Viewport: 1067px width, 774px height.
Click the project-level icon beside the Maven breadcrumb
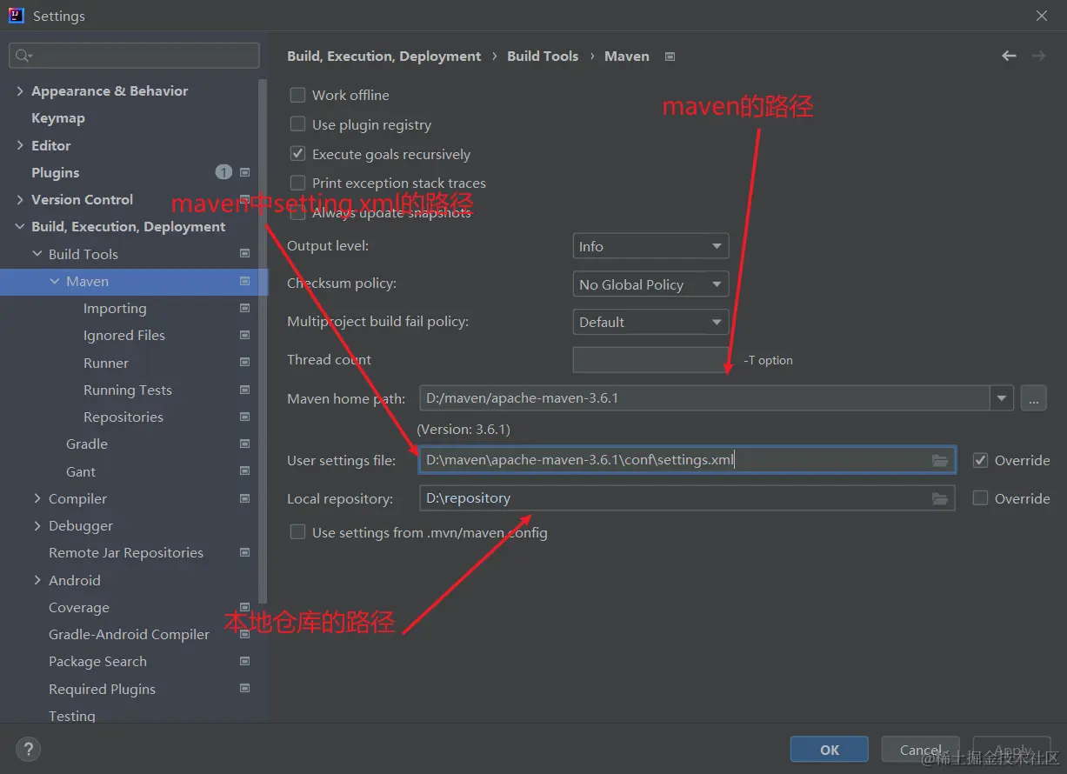coord(670,57)
